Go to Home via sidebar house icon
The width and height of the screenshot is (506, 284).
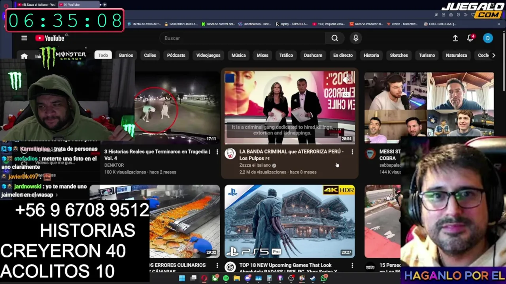(24, 56)
